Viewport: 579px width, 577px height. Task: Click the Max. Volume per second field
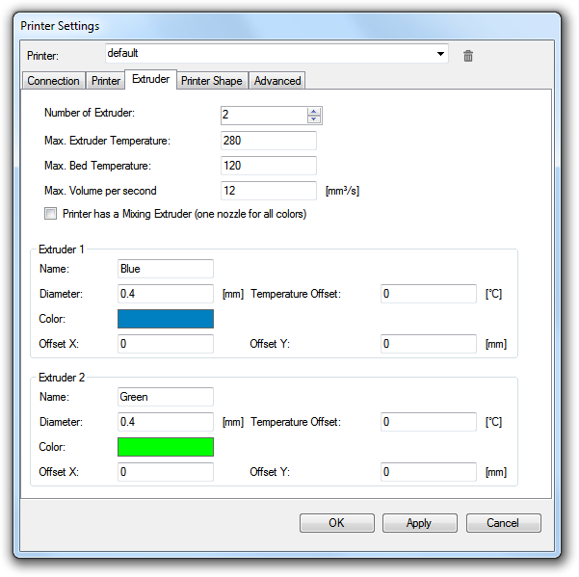(x=269, y=191)
